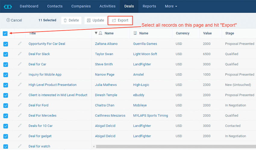Open company eBuddy
Viewport: 256px width, 150px height.
[139, 95]
